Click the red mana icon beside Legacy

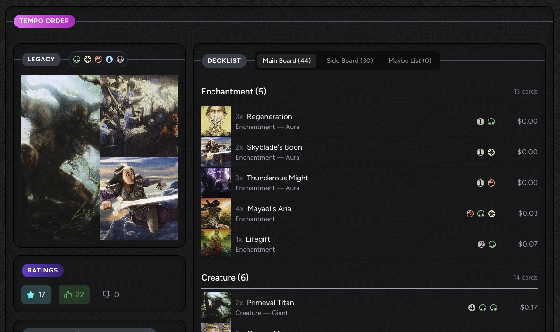(x=99, y=60)
